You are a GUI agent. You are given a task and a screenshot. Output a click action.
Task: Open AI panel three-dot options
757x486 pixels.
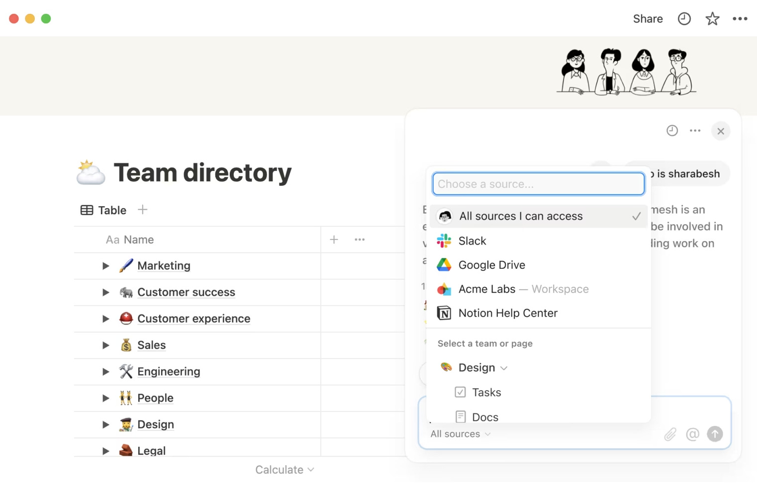[695, 131]
